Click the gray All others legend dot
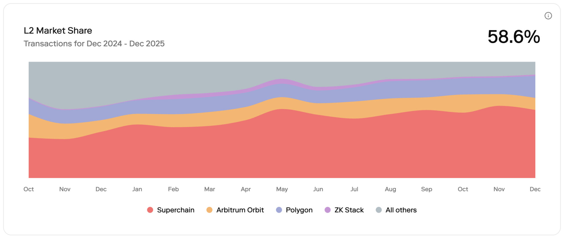 [379, 210]
